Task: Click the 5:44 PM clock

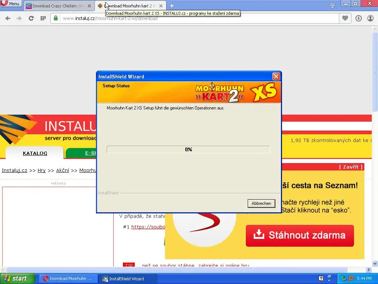Action: [364, 278]
